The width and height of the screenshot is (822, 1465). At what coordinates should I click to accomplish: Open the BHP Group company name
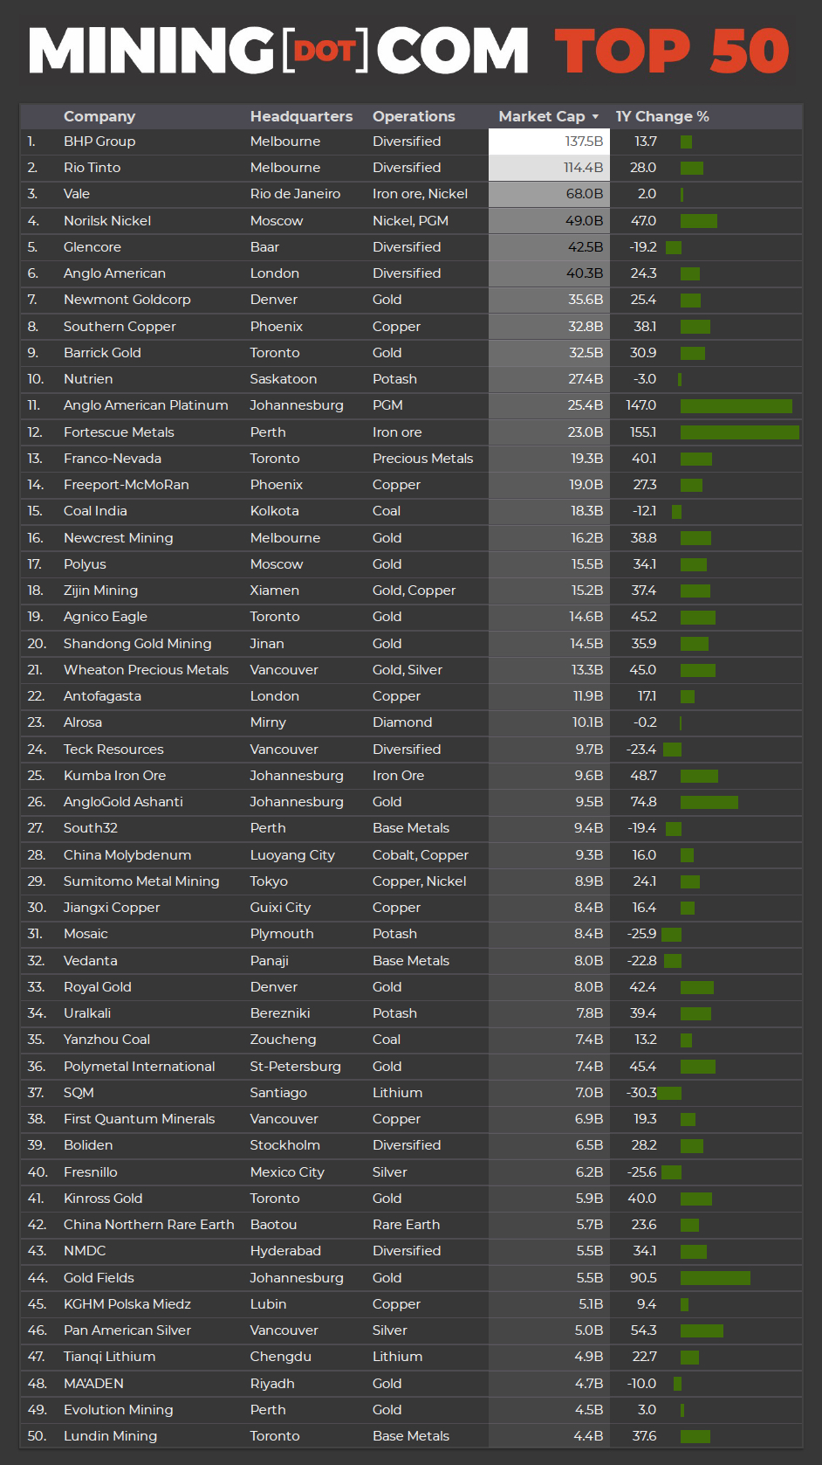coord(99,142)
